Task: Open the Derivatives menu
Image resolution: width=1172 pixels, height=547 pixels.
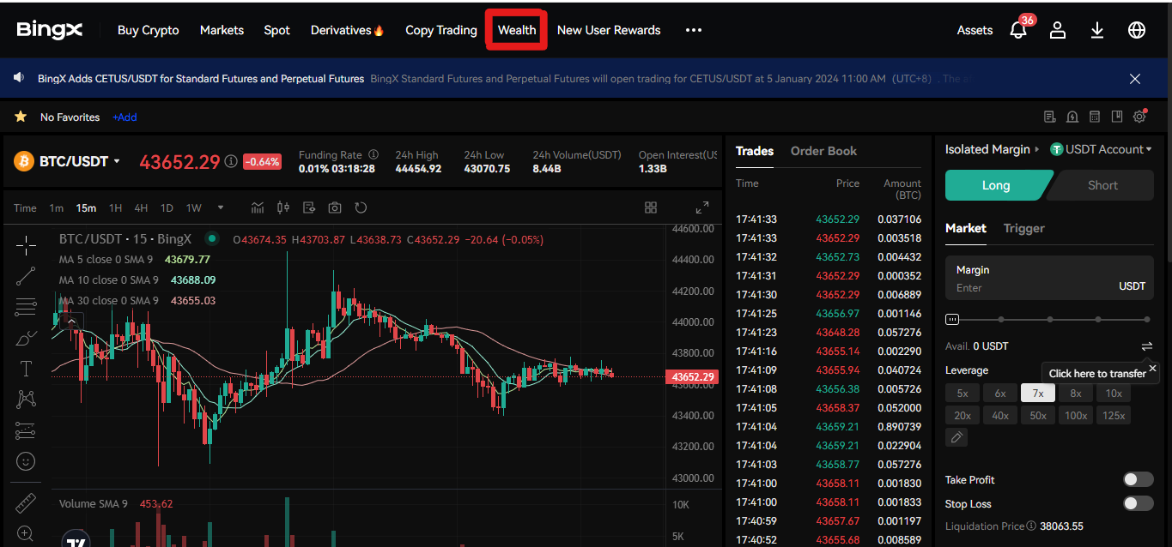Action: click(x=347, y=30)
